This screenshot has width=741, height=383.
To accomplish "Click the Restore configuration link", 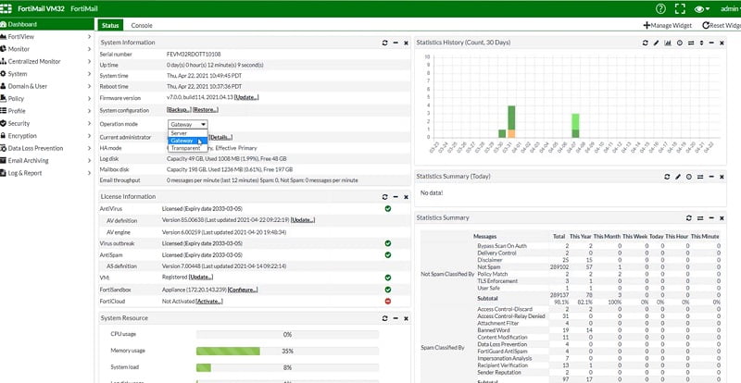I will coord(206,110).
